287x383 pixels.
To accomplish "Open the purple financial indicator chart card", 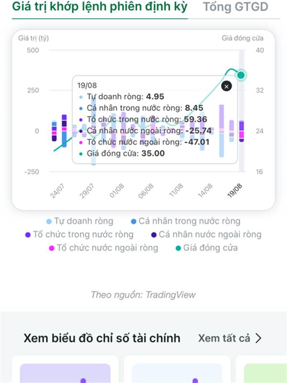I will pos(65,373).
